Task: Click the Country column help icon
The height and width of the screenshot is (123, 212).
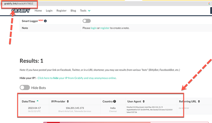Action: point(114,102)
